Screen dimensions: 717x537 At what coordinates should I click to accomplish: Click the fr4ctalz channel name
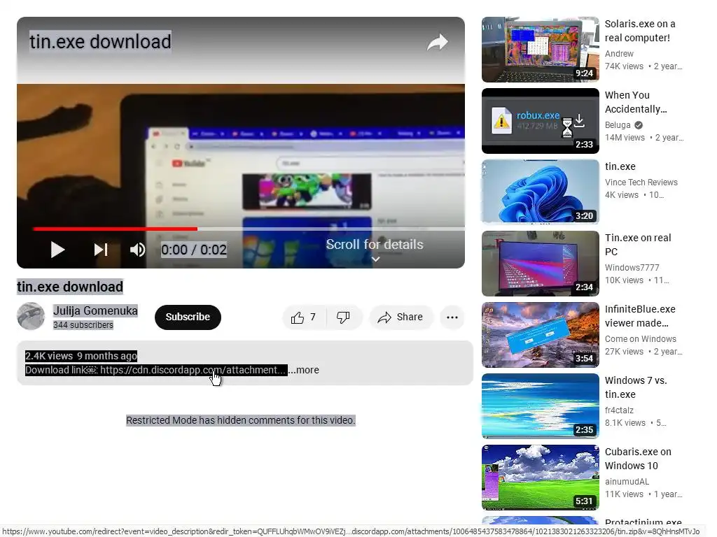(619, 410)
